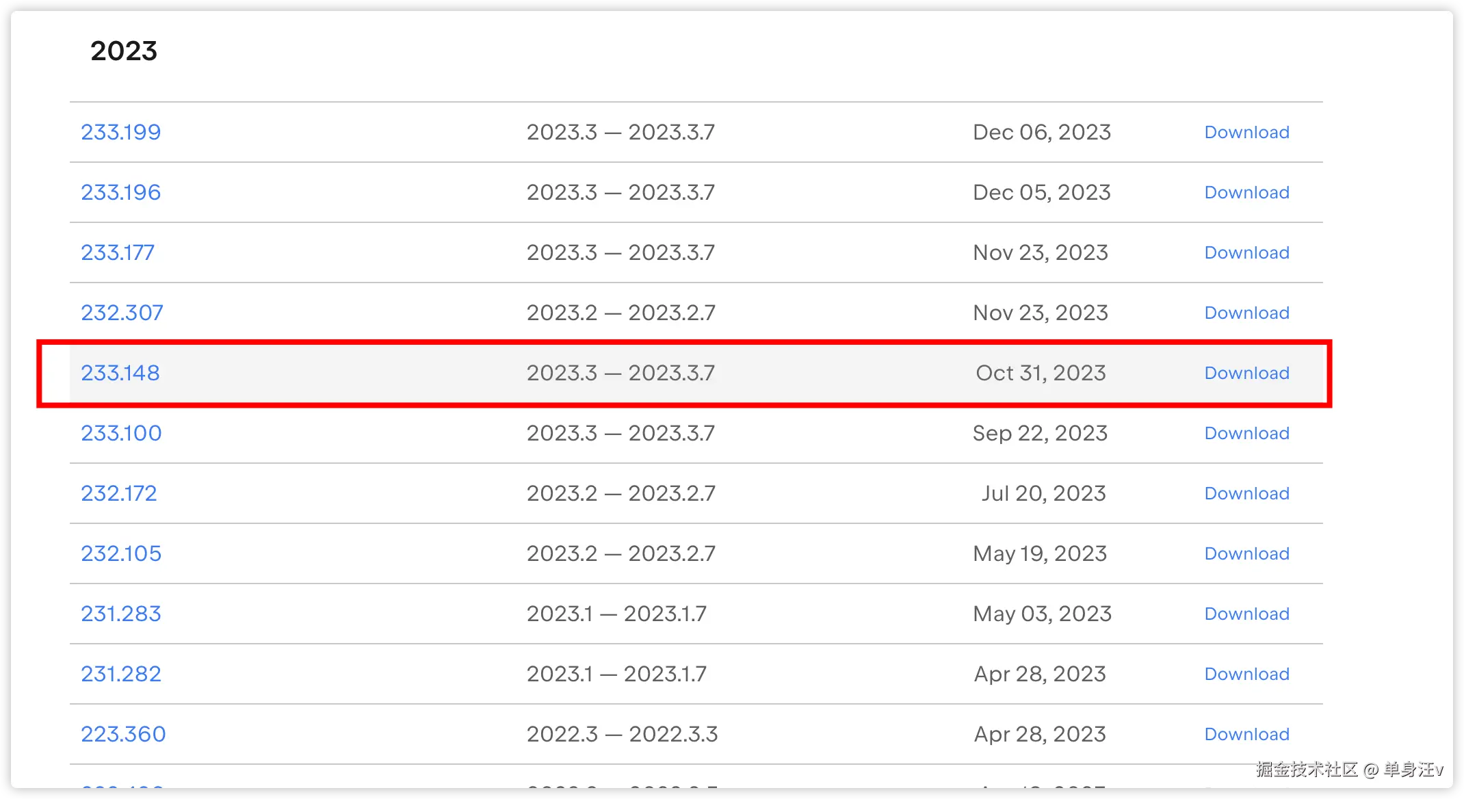This screenshot has height=799, width=1464.
Task: Download version 233.196 build
Action: coord(1246,192)
